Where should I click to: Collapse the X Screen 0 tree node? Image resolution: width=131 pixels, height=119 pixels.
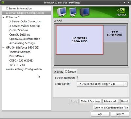tap(4, 17)
